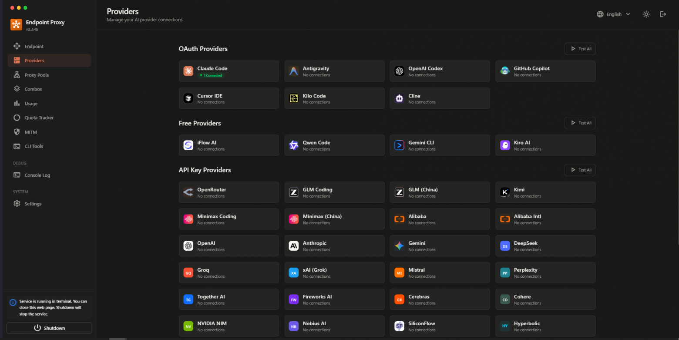Select the GitHub Copilot provider icon

pyautogui.click(x=505, y=71)
